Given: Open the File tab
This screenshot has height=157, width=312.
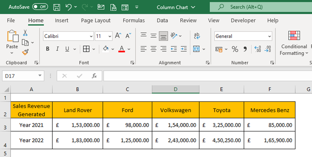Looking at the screenshot, I should [x=11, y=20].
